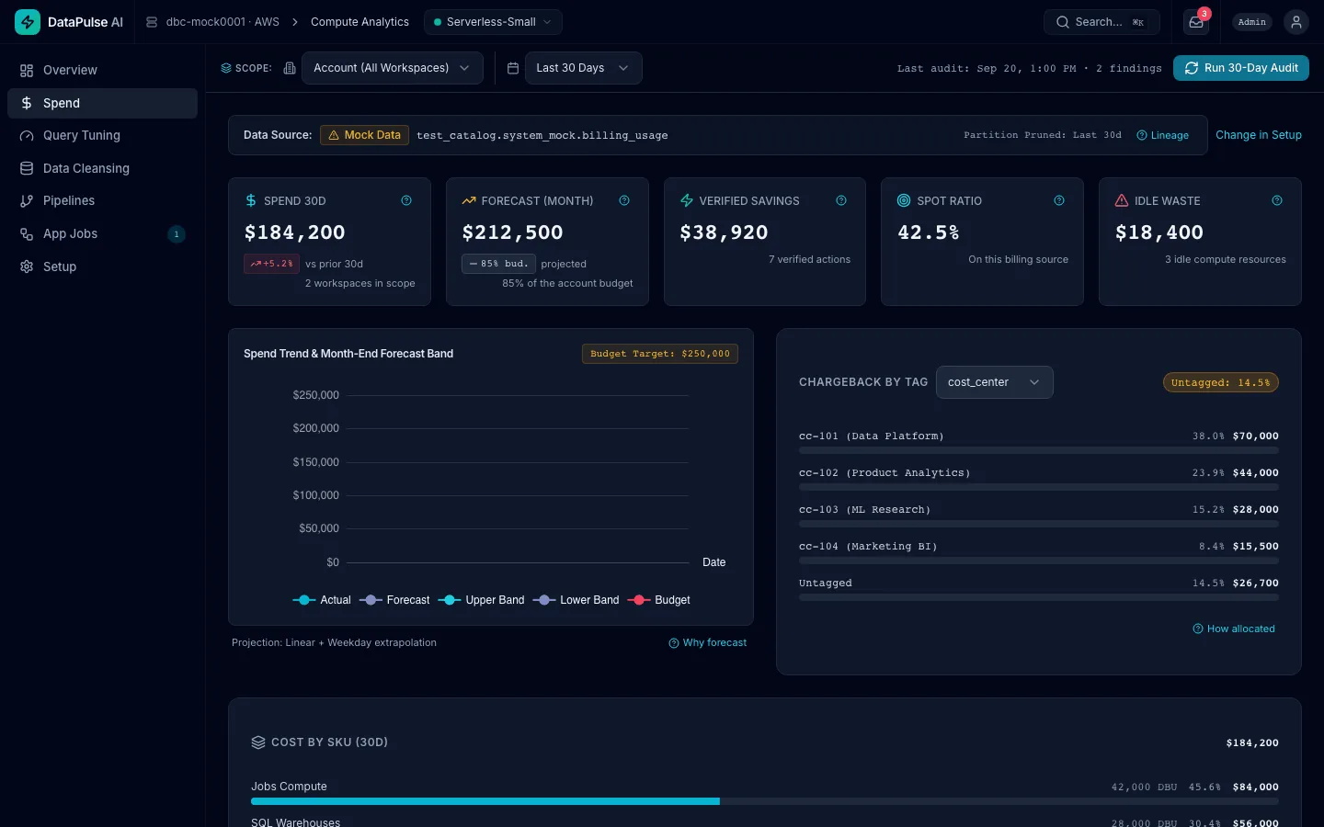Image resolution: width=1324 pixels, height=827 pixels.
Task: Open the user profile avatar icon
Action: click(1296, 22)
